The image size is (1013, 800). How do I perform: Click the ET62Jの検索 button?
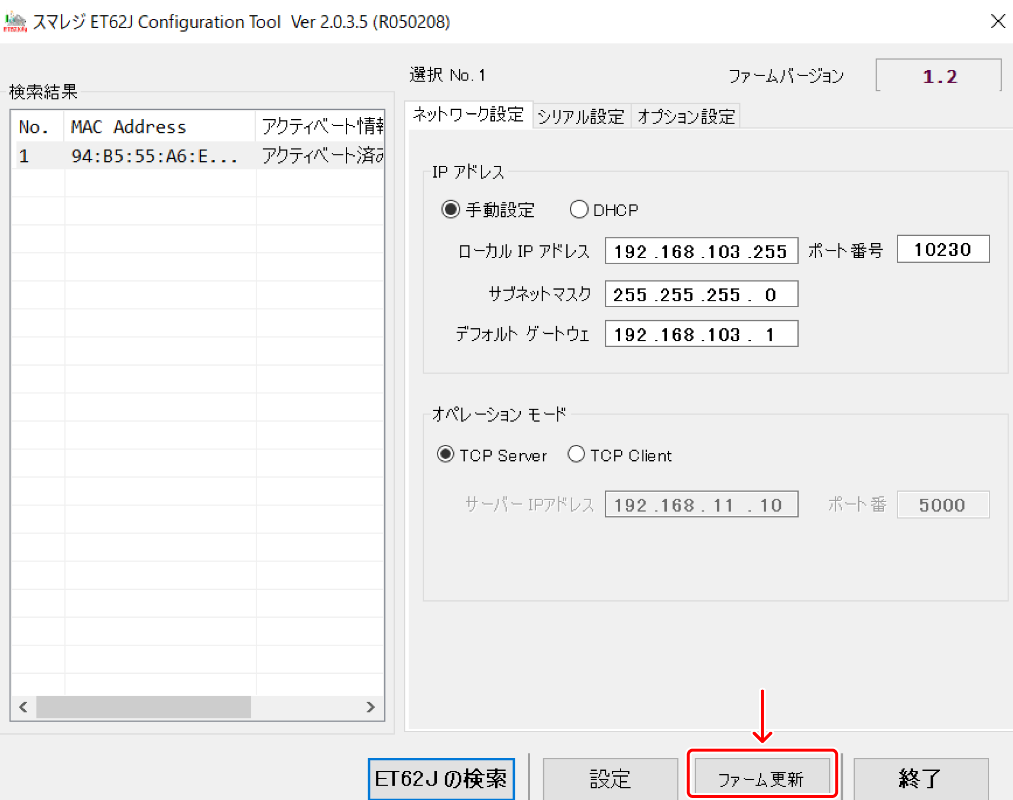click(x=441, y=779)
